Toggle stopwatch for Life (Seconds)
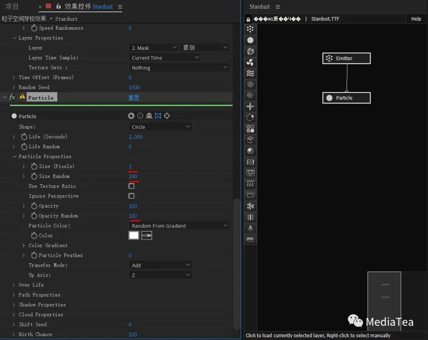Screen dimensions: 428x340 [24, 136]
